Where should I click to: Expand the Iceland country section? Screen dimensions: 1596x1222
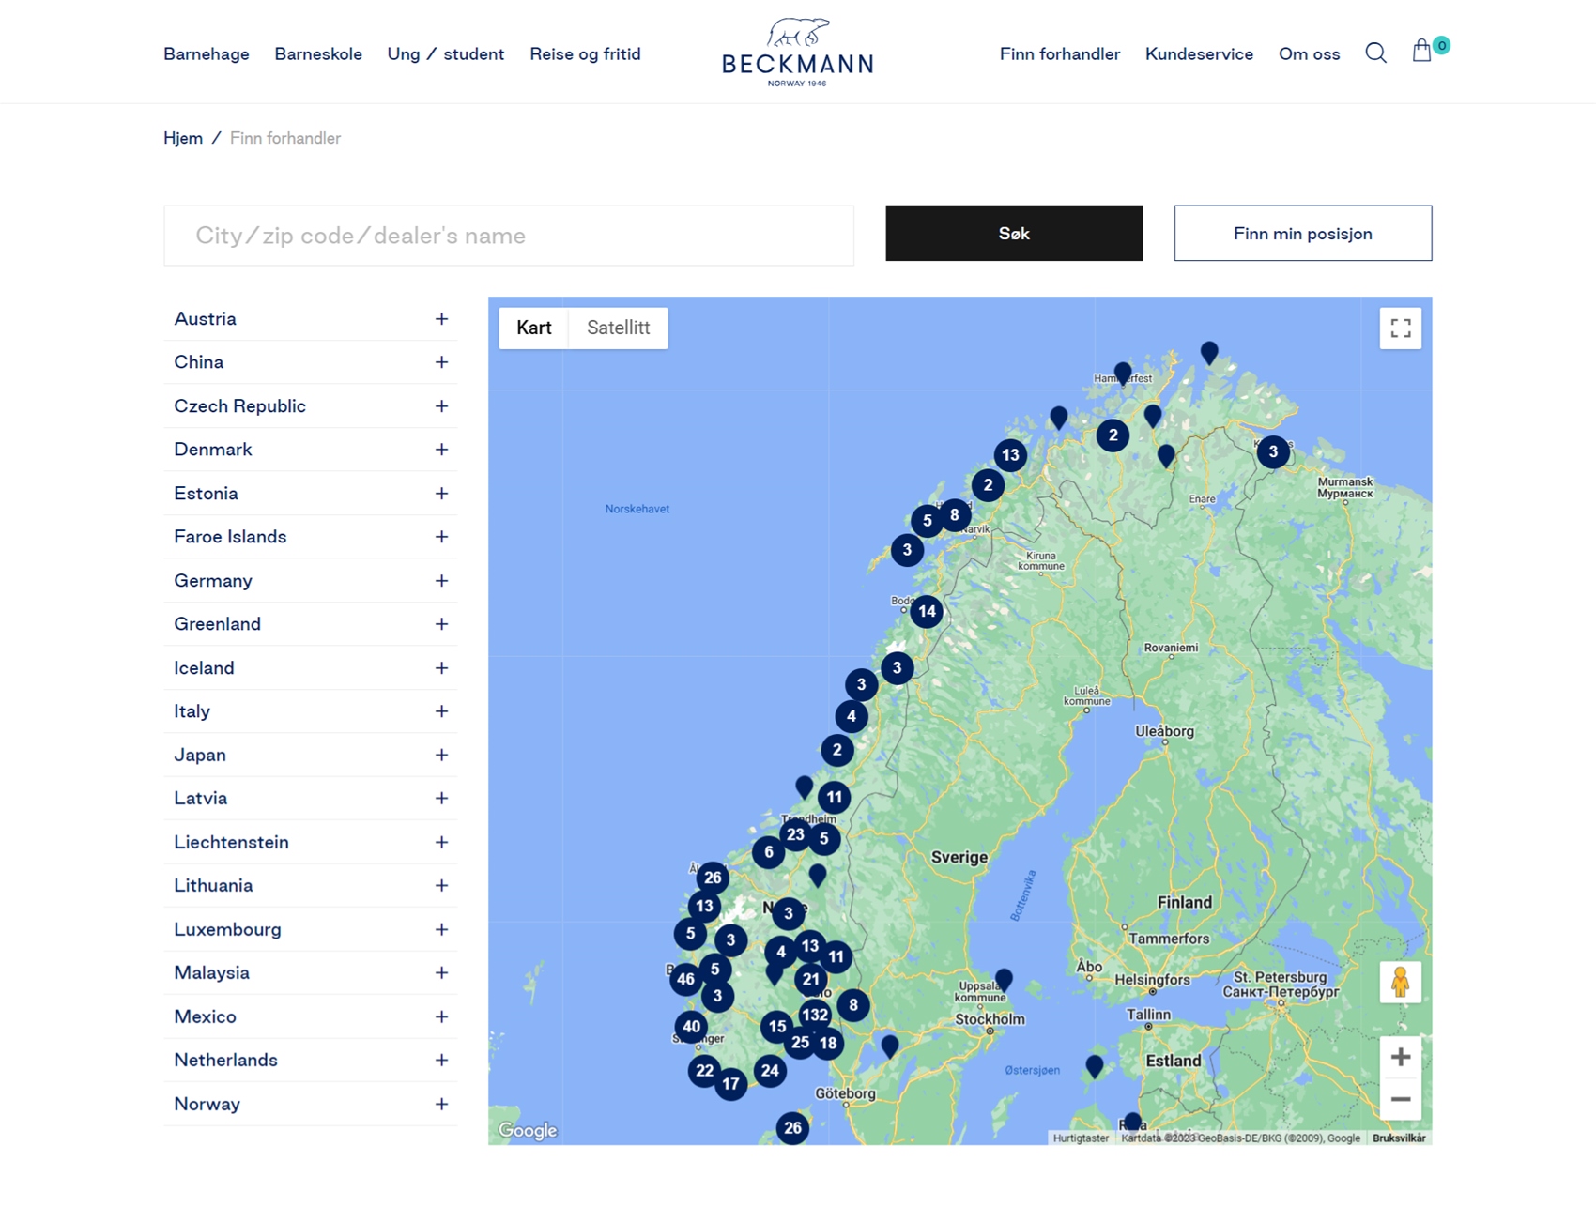441,668
